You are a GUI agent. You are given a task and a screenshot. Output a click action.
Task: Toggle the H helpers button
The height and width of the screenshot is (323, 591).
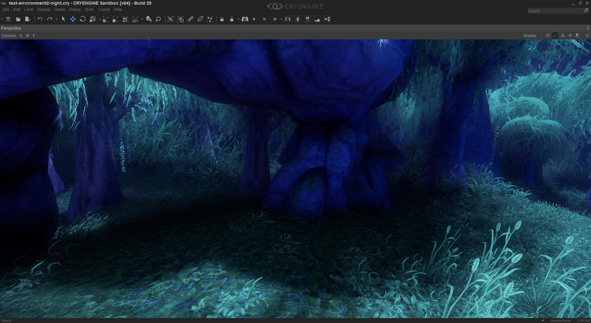click(x=587, y=35)
